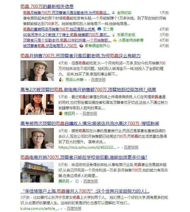
Task: Click the 雨后山林静 author avatar icon
Action: [61, 80]
